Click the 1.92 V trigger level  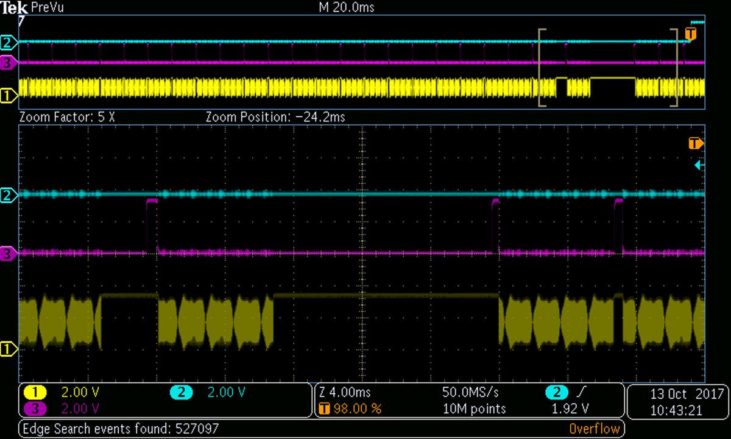571,408
